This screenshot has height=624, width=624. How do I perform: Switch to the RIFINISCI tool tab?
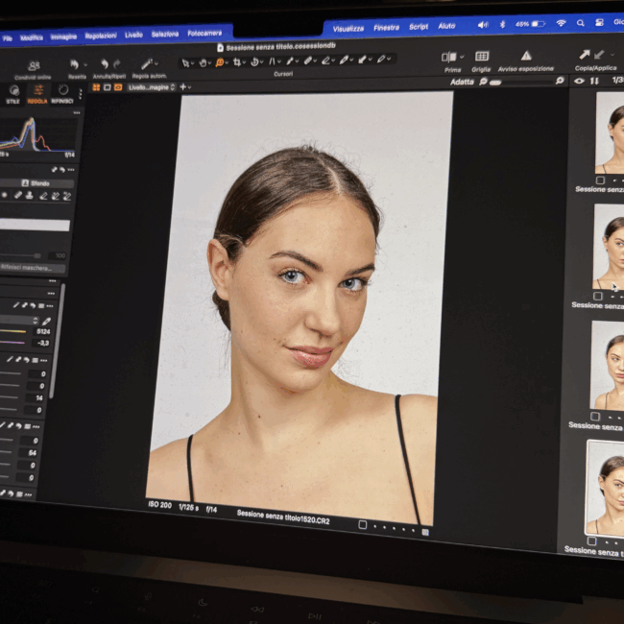click(x=61, y=95)
